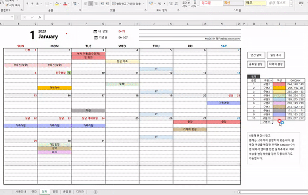Screen dimensions: 308x195
Task: Open clipboard group dialog launcher
Action: tap(22, 10)
